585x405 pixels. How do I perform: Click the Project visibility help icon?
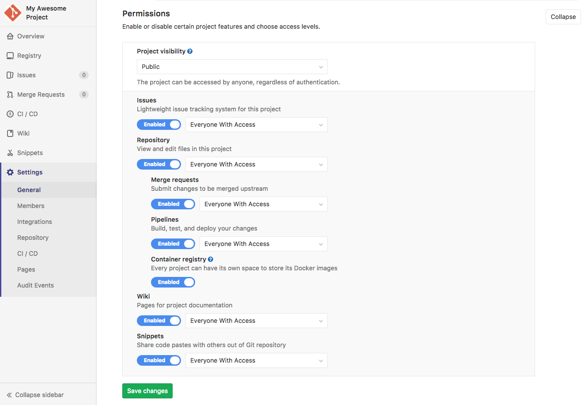(x=190, y=51)
